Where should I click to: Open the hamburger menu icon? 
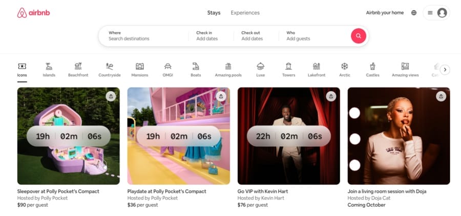click(x=430, y=13)
